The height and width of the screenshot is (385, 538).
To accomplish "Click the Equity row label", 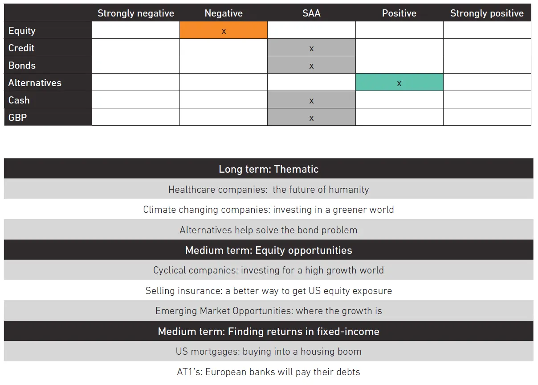I will (22, 30).
